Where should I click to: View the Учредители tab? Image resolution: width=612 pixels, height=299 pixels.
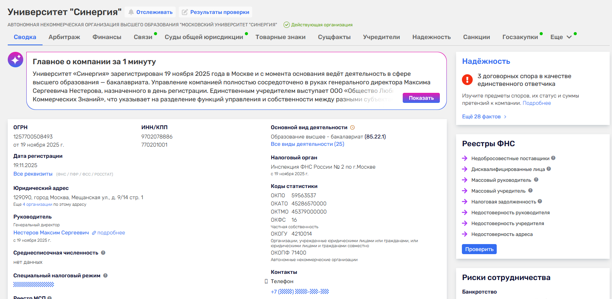pos(381,37)
